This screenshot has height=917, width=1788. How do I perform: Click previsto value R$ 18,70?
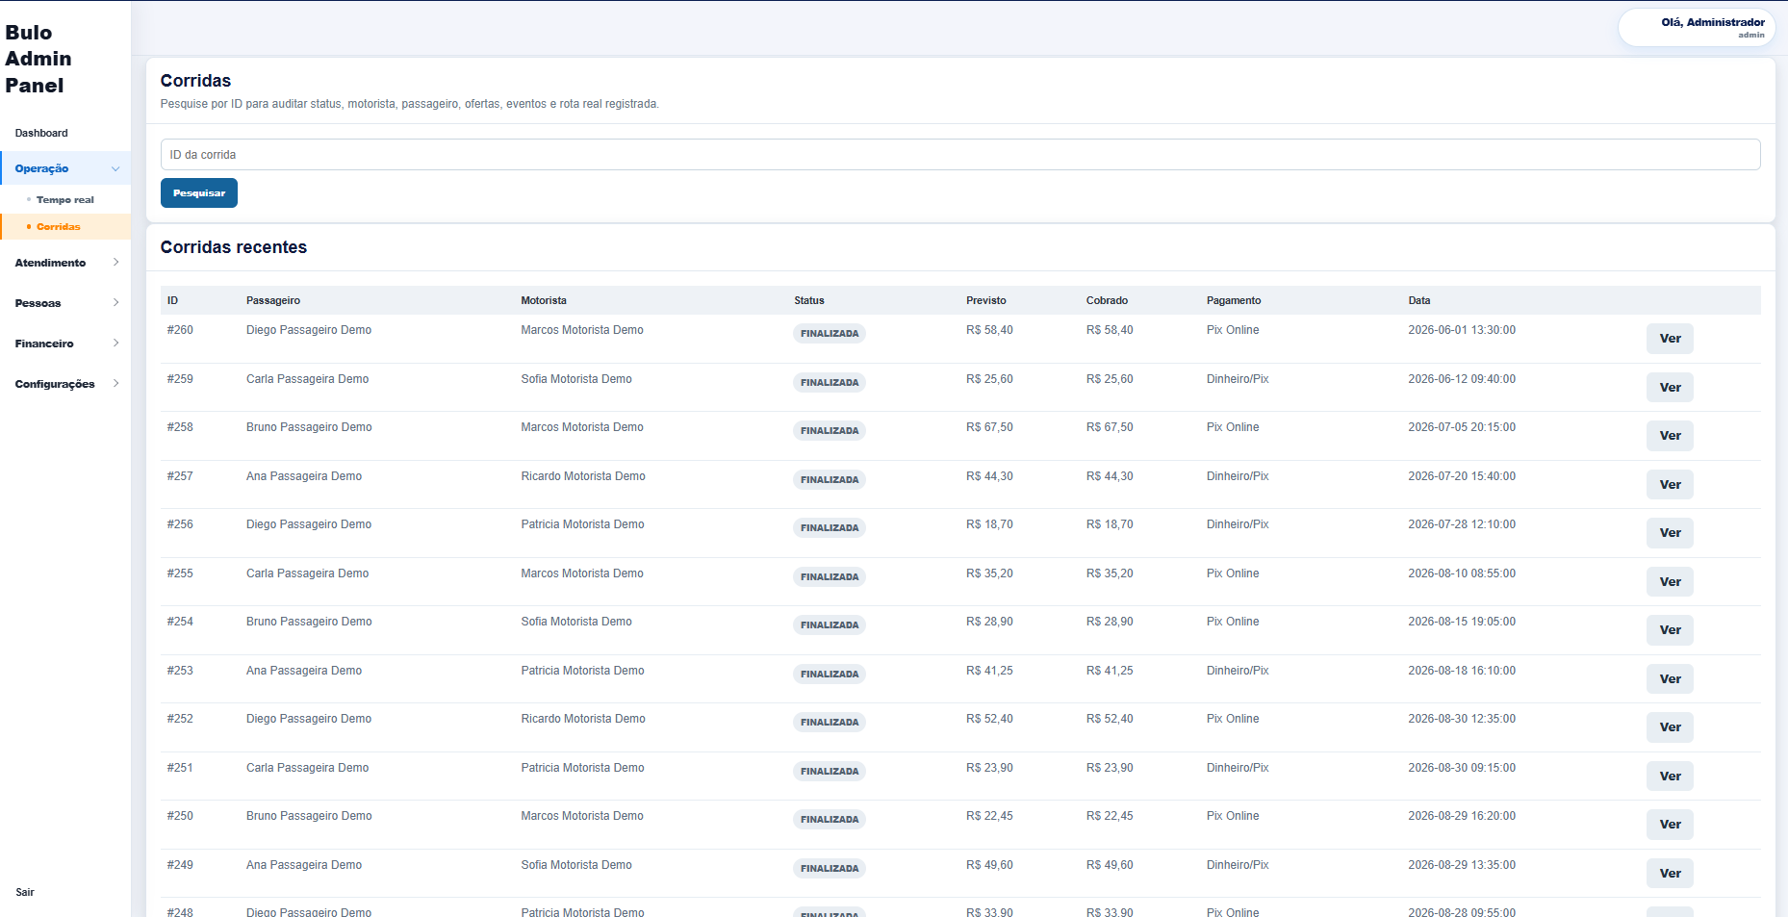point(989,524)
